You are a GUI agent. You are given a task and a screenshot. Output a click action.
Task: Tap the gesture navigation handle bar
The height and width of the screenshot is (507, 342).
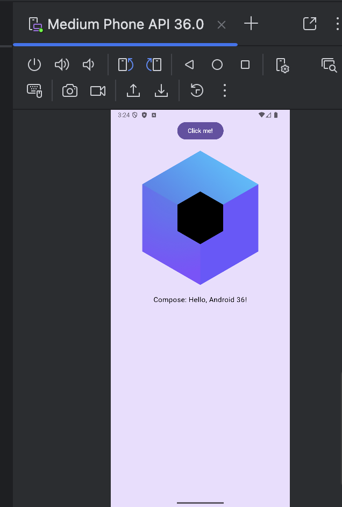click(200, 503)
